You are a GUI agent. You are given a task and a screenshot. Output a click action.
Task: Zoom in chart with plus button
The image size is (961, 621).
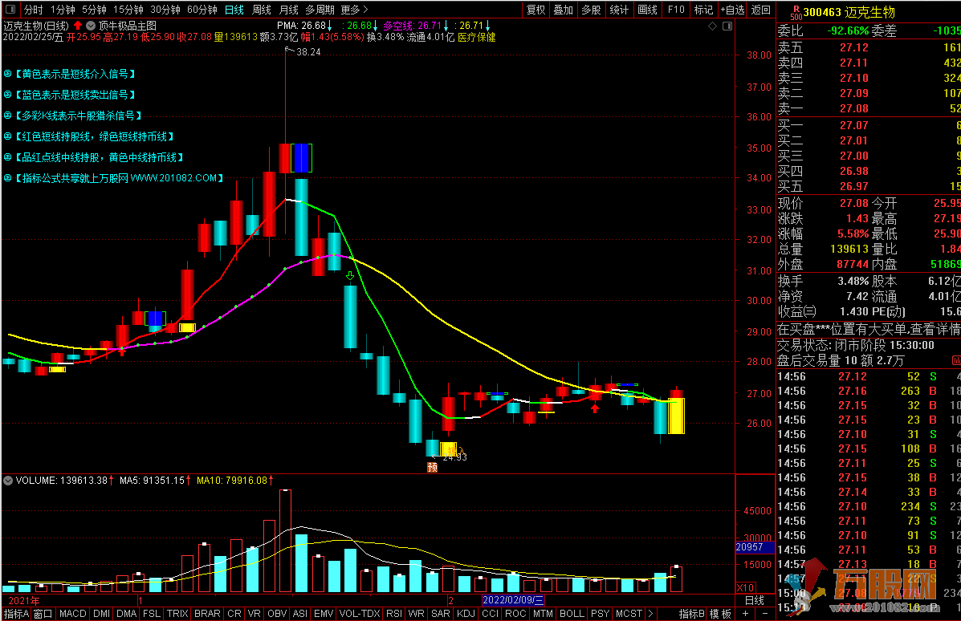point(745,614)
